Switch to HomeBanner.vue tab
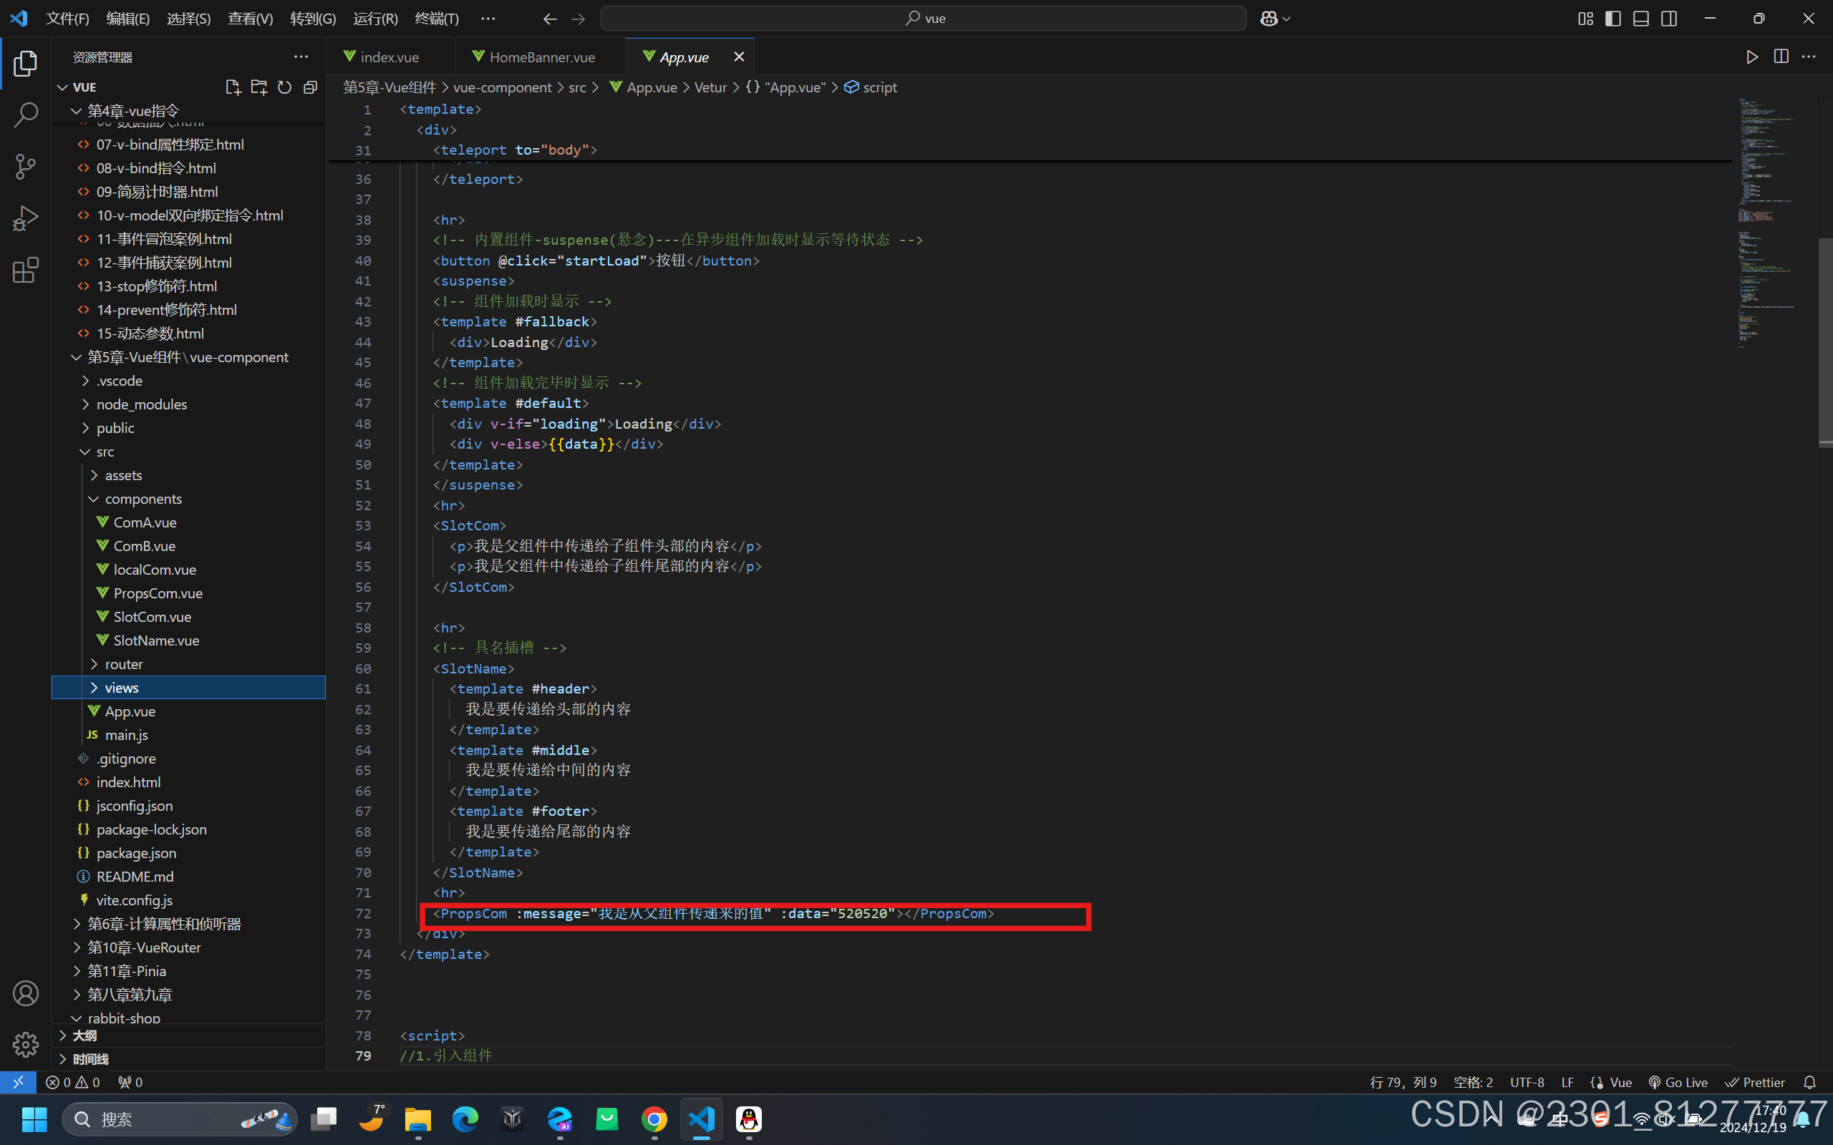Screen dimensions: 1833x1145 point(541,57)
